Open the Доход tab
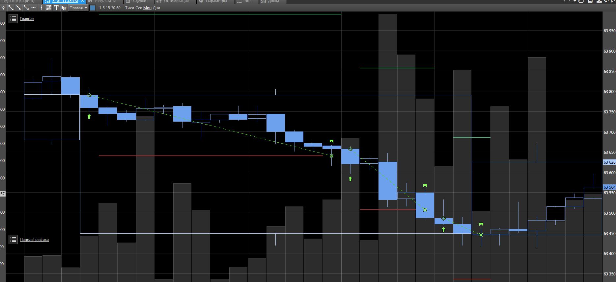The image size is (616, 282). click(x=273, y=1)
